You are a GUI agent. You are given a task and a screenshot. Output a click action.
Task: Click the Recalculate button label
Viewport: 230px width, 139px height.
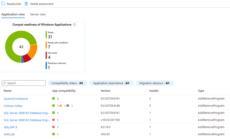tap(14, 4)
